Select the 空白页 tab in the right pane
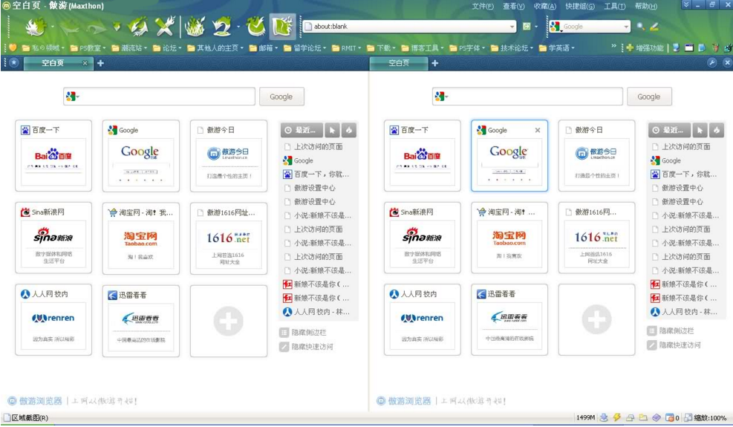The image size is (733, 427). pos(400,63)
